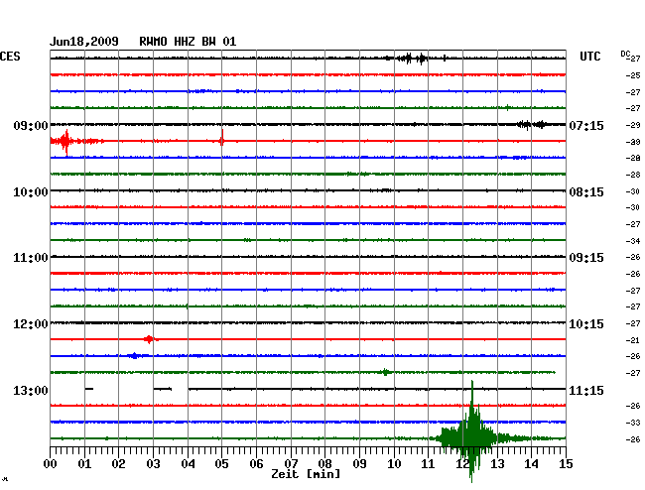Viewport: 645px width, 490px height.
Task: Click the 10:15 UTC time label
Action: [x=586, y=324]
